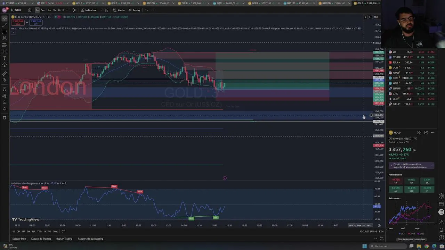Click the trash icon to remove drawings

click(5, 117)
